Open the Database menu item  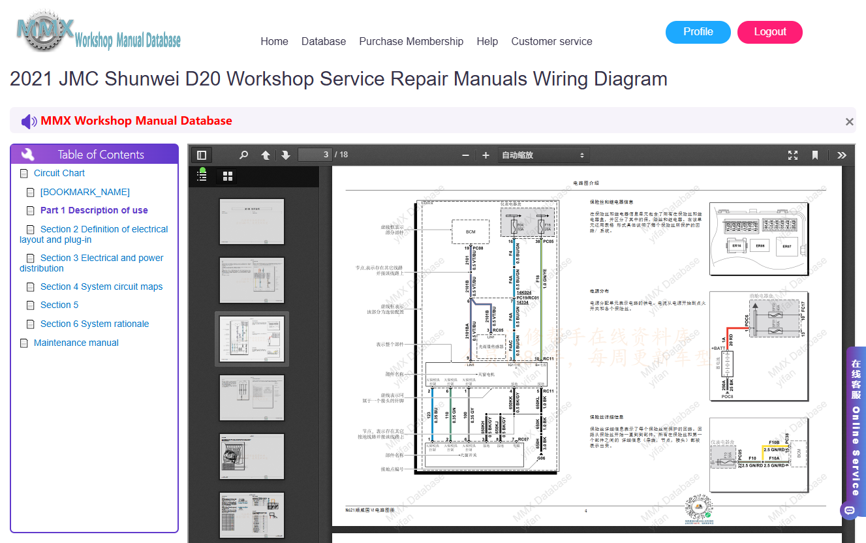pos(324,41)
